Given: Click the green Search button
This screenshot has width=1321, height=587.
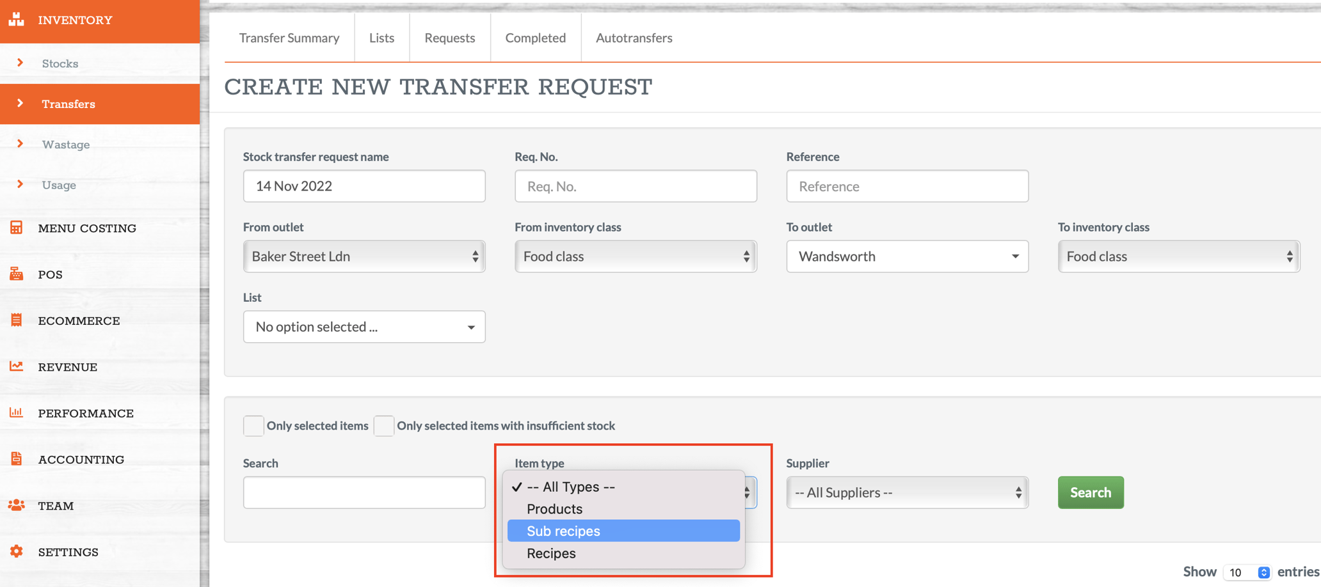Looking at the screenshot, I should coord(1090,492).
